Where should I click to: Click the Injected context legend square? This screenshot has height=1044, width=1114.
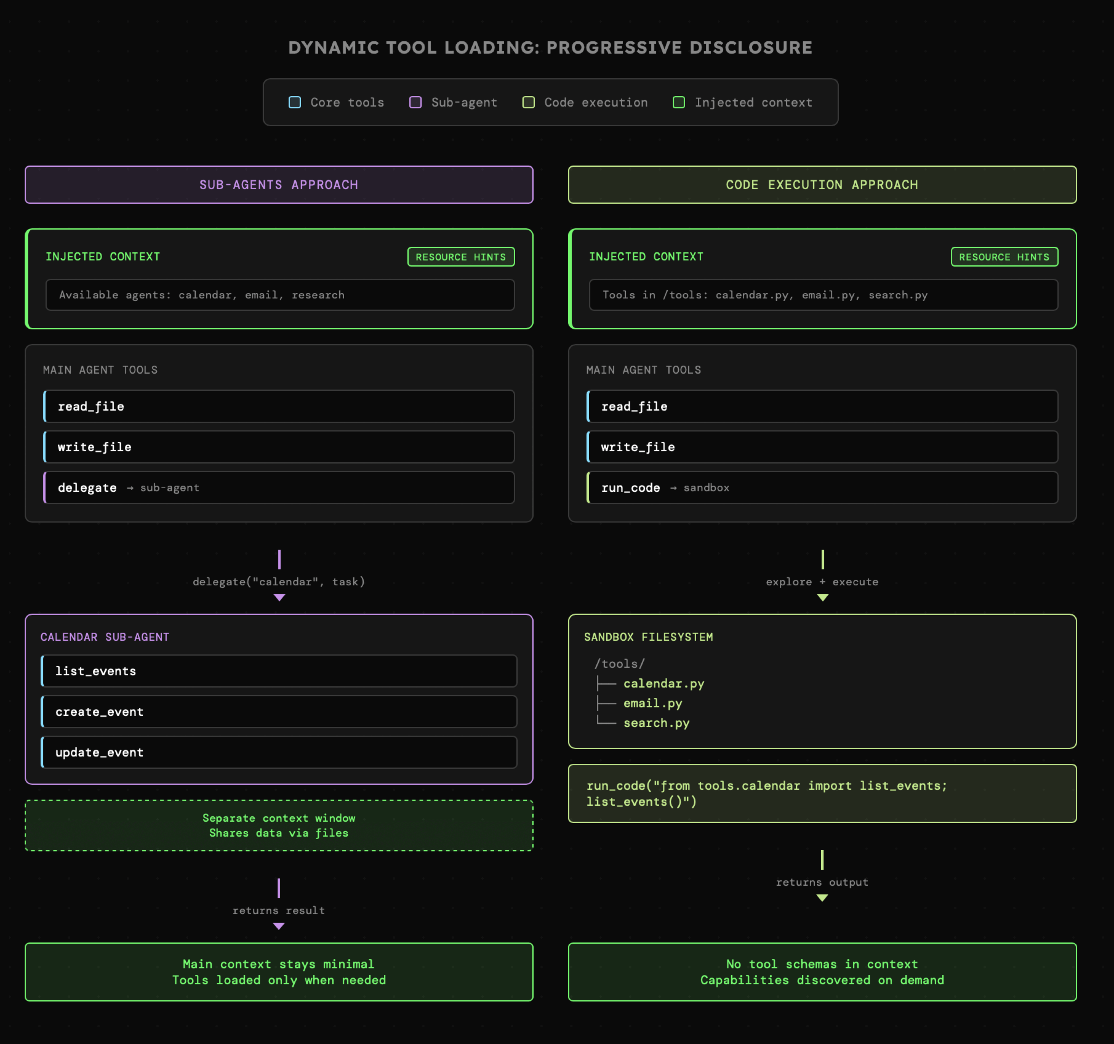pos(679,102)
